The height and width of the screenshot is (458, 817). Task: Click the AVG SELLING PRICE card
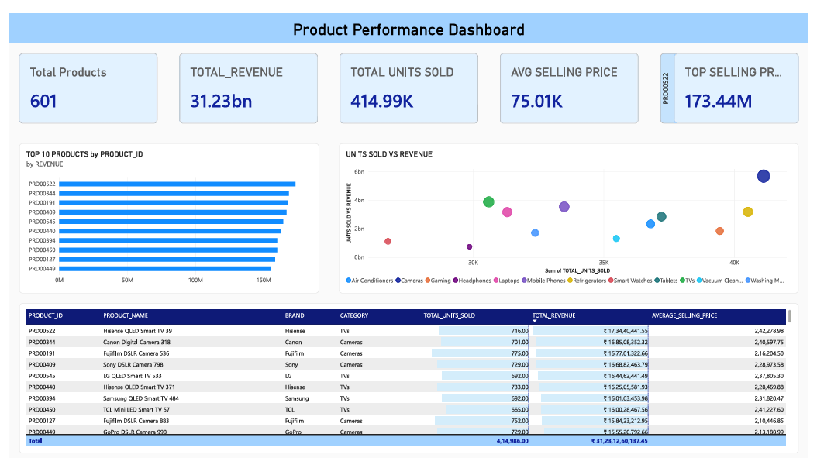tap(569, 88)
